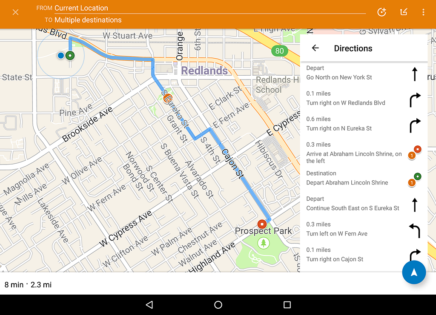Select 'Turn right on Cajon St' step
436x315 pixels.
[364, 255]
